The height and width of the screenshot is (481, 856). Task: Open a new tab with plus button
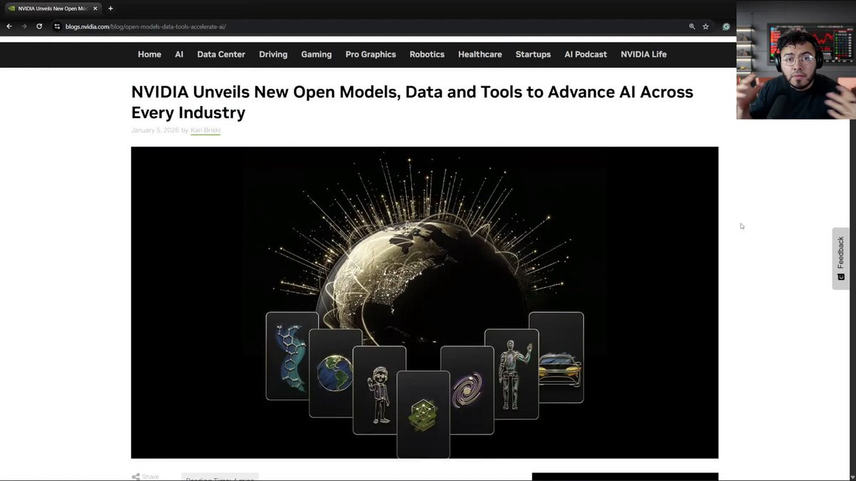[x=111, y=9]
